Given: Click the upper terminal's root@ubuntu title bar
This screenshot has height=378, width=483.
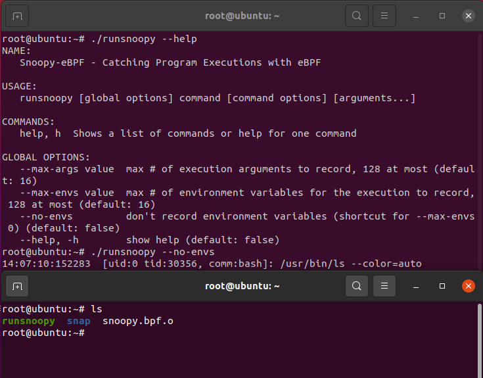Looking at the screenshot, I should (x=242, y=16).
